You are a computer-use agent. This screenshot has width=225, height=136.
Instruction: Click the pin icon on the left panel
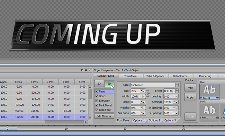coord(86,70)
